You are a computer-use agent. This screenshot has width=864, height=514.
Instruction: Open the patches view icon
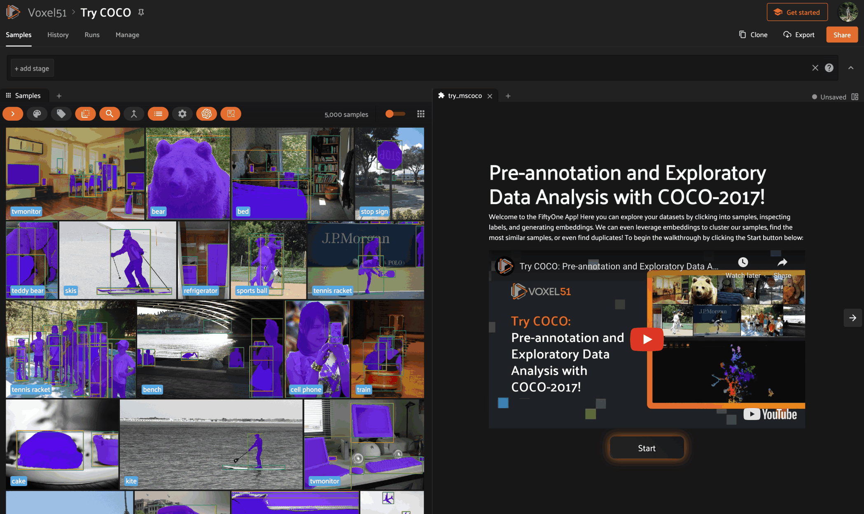(85, 114)
